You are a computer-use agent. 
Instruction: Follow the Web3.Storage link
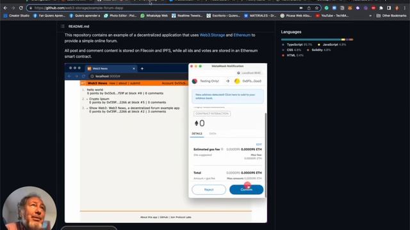coord(212,35)
